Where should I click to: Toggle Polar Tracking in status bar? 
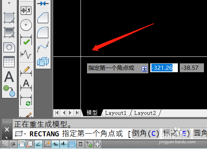coord(13,144)
